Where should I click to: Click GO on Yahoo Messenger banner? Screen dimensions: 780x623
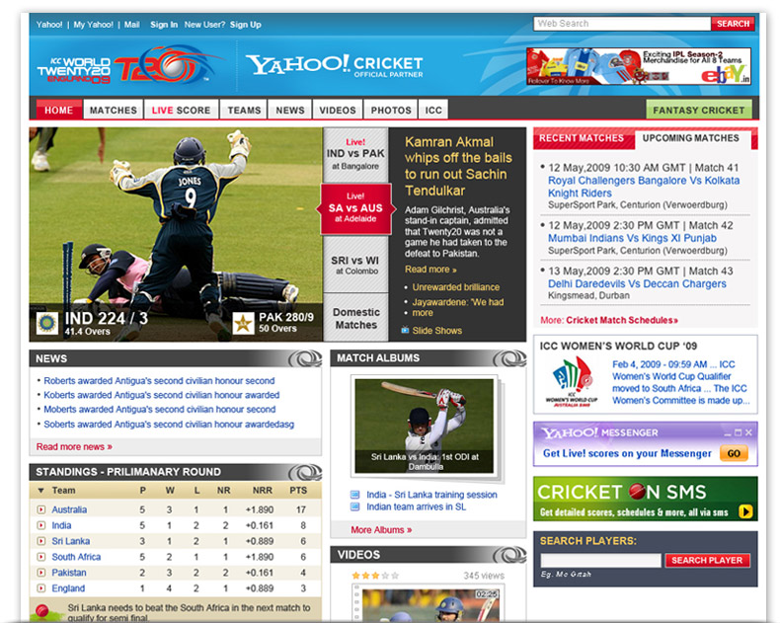[734, 453]
